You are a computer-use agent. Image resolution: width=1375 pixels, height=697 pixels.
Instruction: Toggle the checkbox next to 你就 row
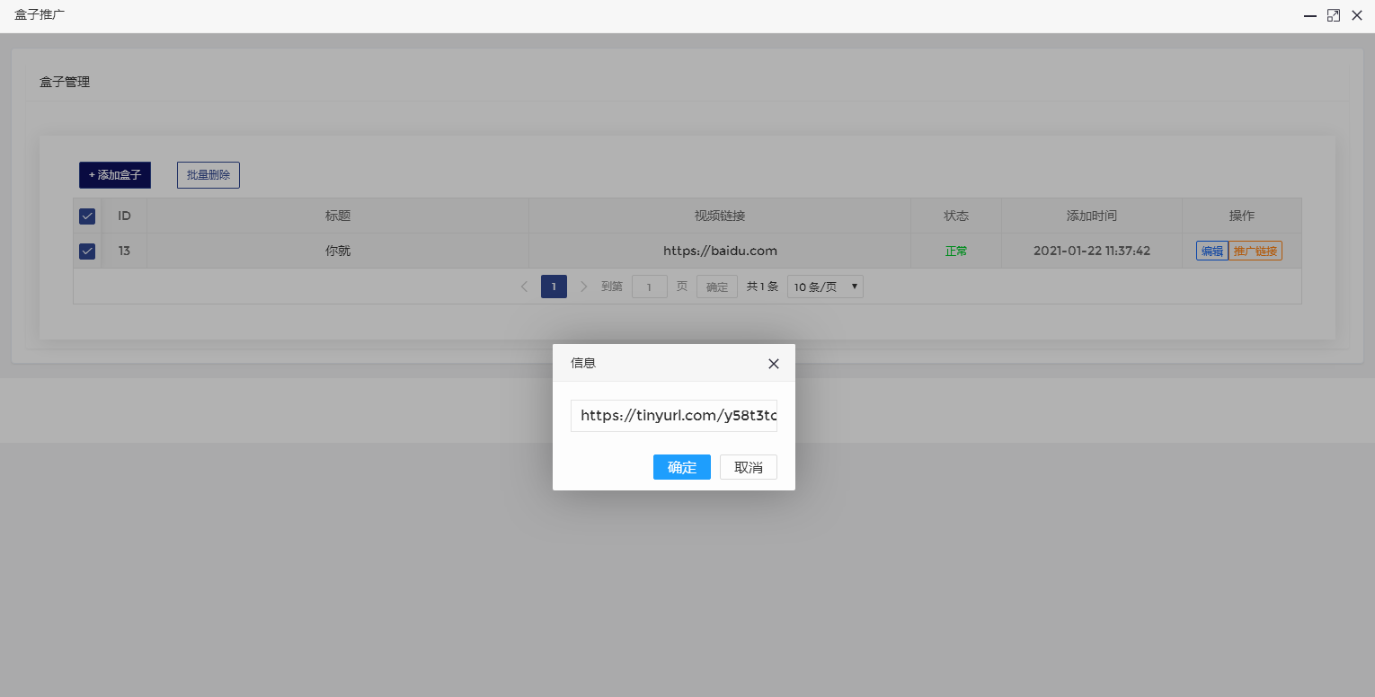(x=87, y=251)
